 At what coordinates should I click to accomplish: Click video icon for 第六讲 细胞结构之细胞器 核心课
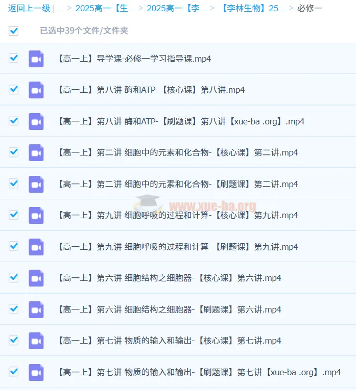[36, 278]
